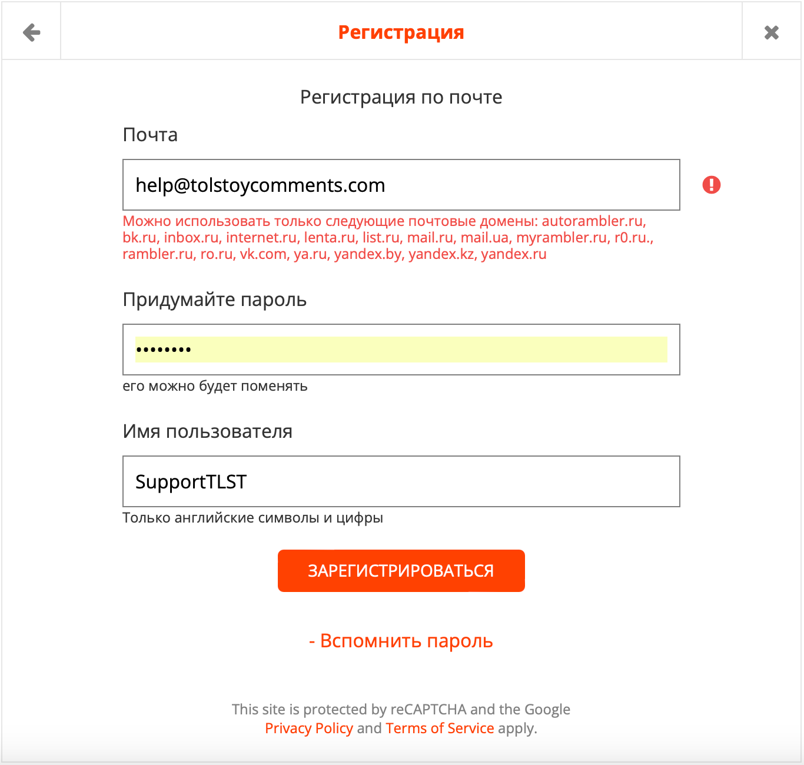
Task: Close the Регистрация dialog with the X
Action: pos(772,32)
